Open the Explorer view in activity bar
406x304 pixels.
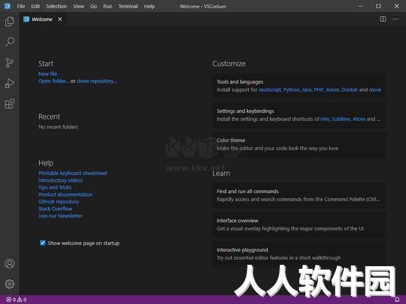[9, 22]
